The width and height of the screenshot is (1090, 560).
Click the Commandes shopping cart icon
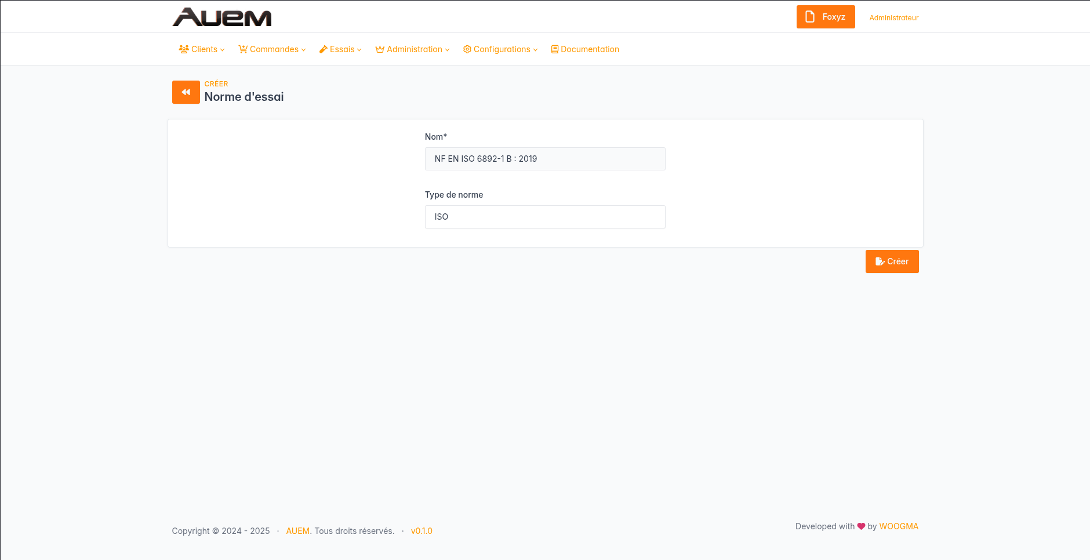click(x=243, y=49)
